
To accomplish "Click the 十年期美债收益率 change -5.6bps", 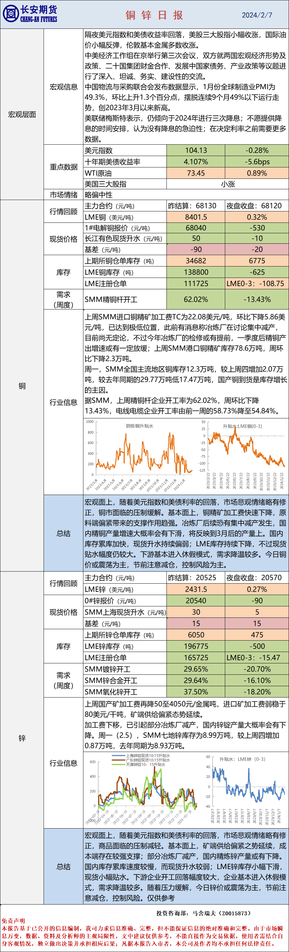I will (x=257, y=162).
